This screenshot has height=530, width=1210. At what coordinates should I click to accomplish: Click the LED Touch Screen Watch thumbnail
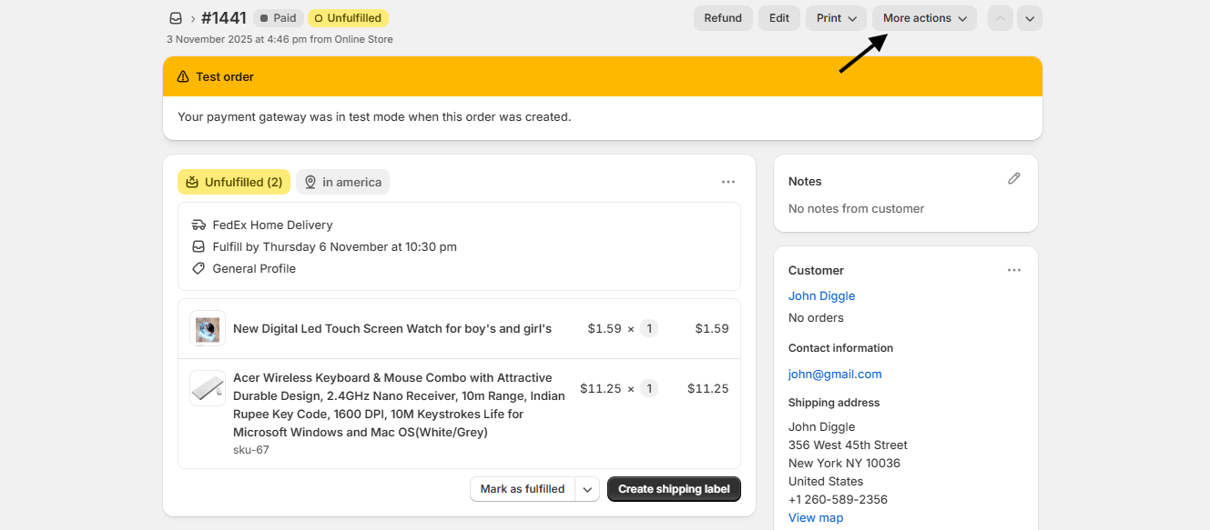[208, 329]
